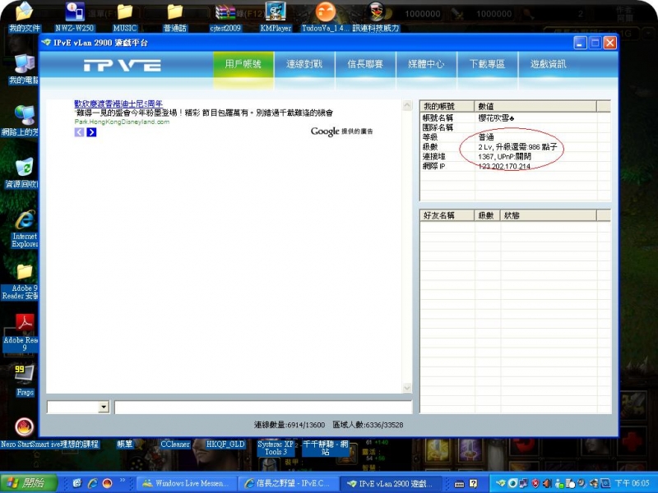Open the 普通話 folder icon
Screen dimensions: 658x493
click(x=175, y=16)
